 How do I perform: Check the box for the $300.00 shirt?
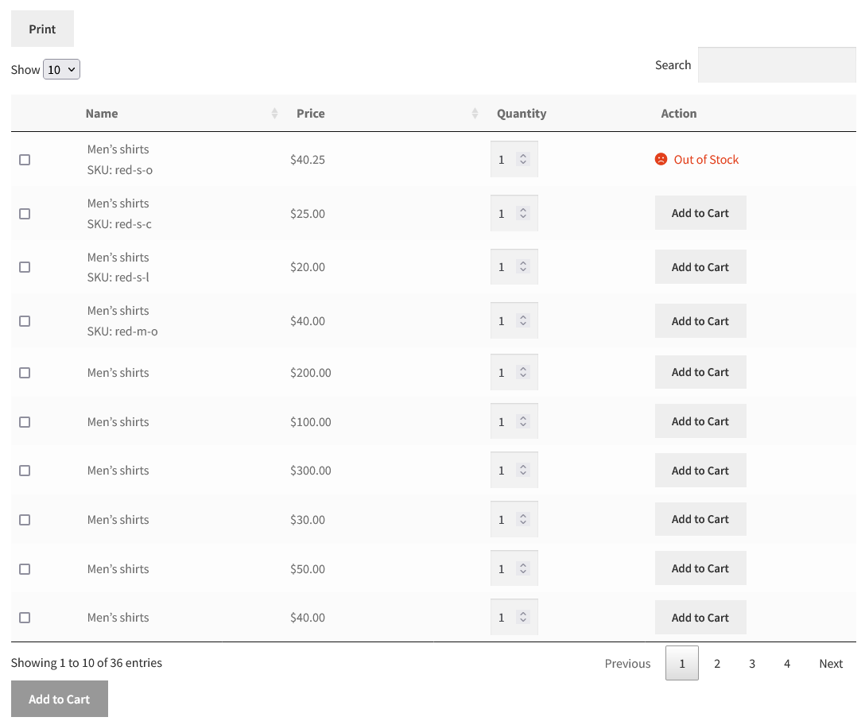point(25,471)
